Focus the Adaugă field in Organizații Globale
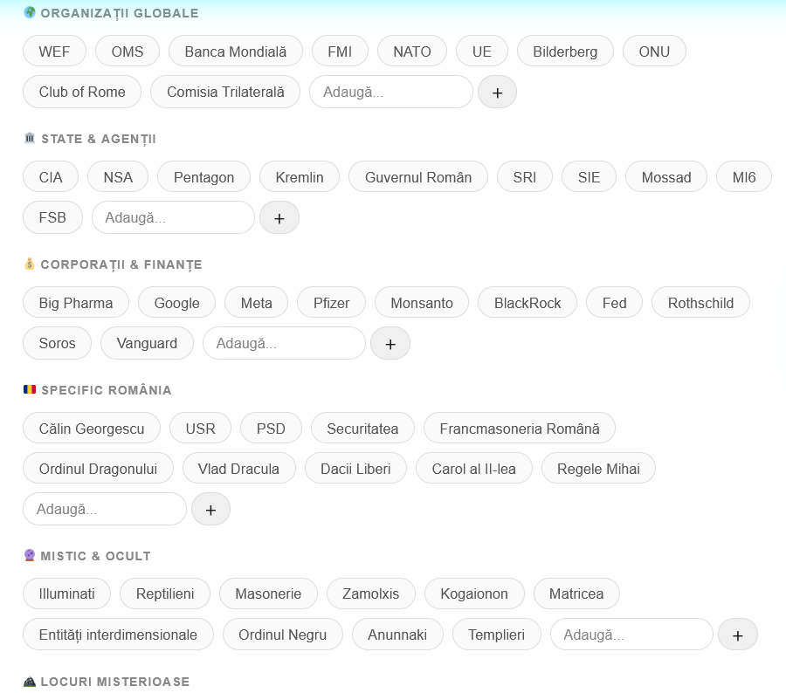This screenshot has width=786, height=693. point(391,93)
